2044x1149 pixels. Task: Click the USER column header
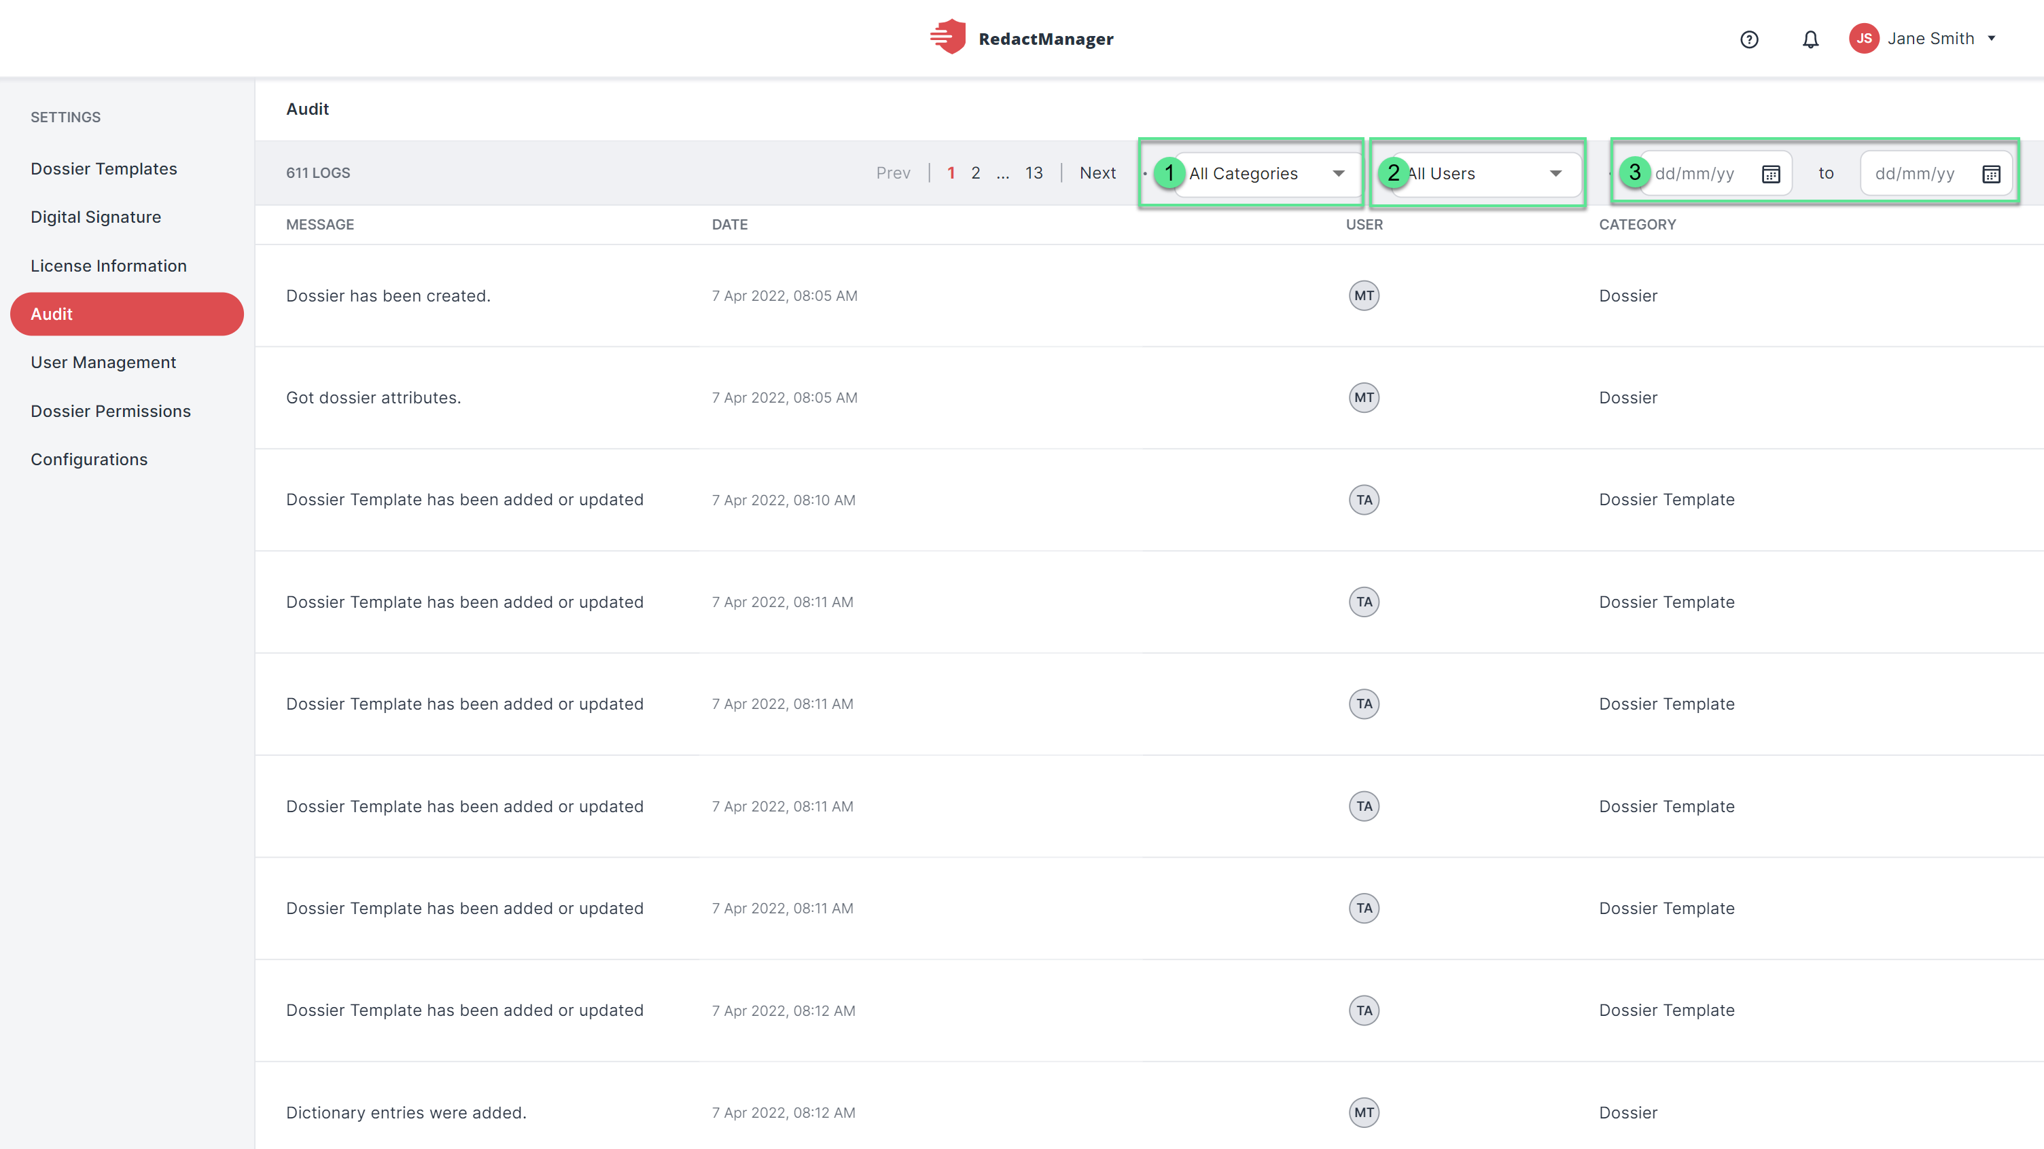pyautogui.click(x=1364, y=224)
